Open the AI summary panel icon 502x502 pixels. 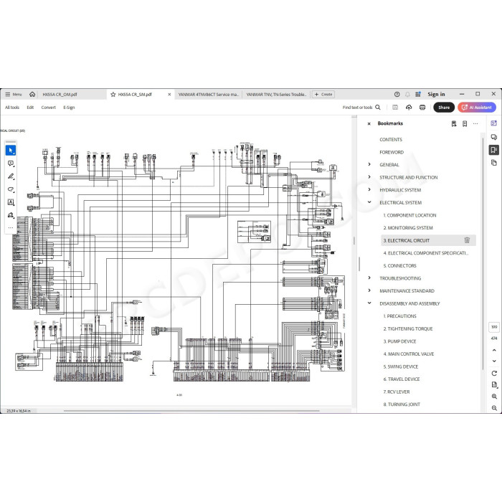[494, 123]
